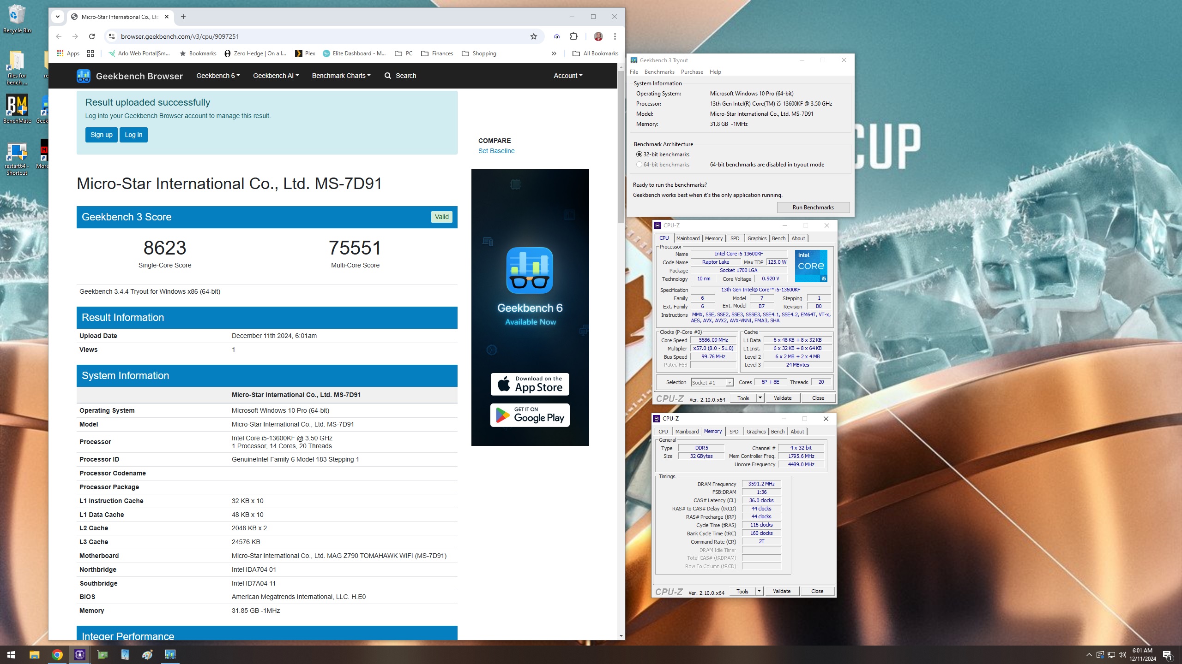Open the Windows Start menu
The width and height of the screenshot is (1182, 664).
click(x=11, y=655)
